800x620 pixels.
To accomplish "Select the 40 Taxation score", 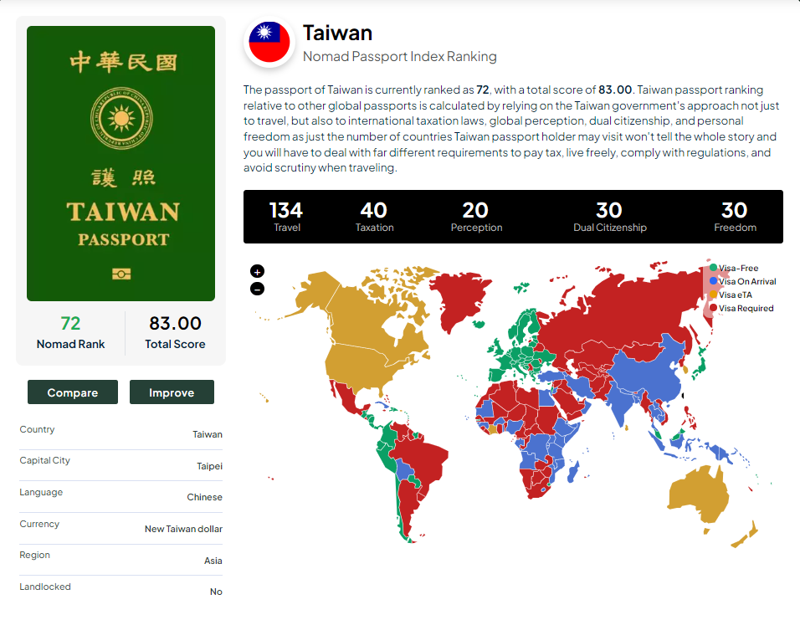I will point(374,217).
